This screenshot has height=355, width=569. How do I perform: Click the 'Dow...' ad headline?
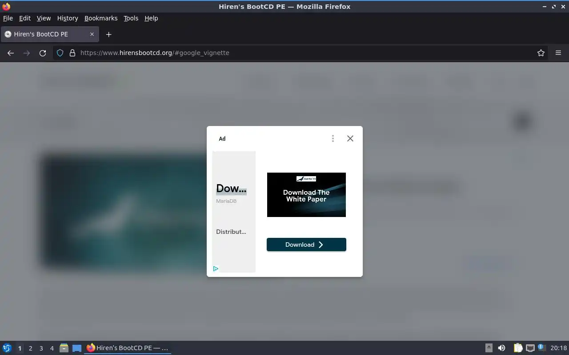pos(231,189)
